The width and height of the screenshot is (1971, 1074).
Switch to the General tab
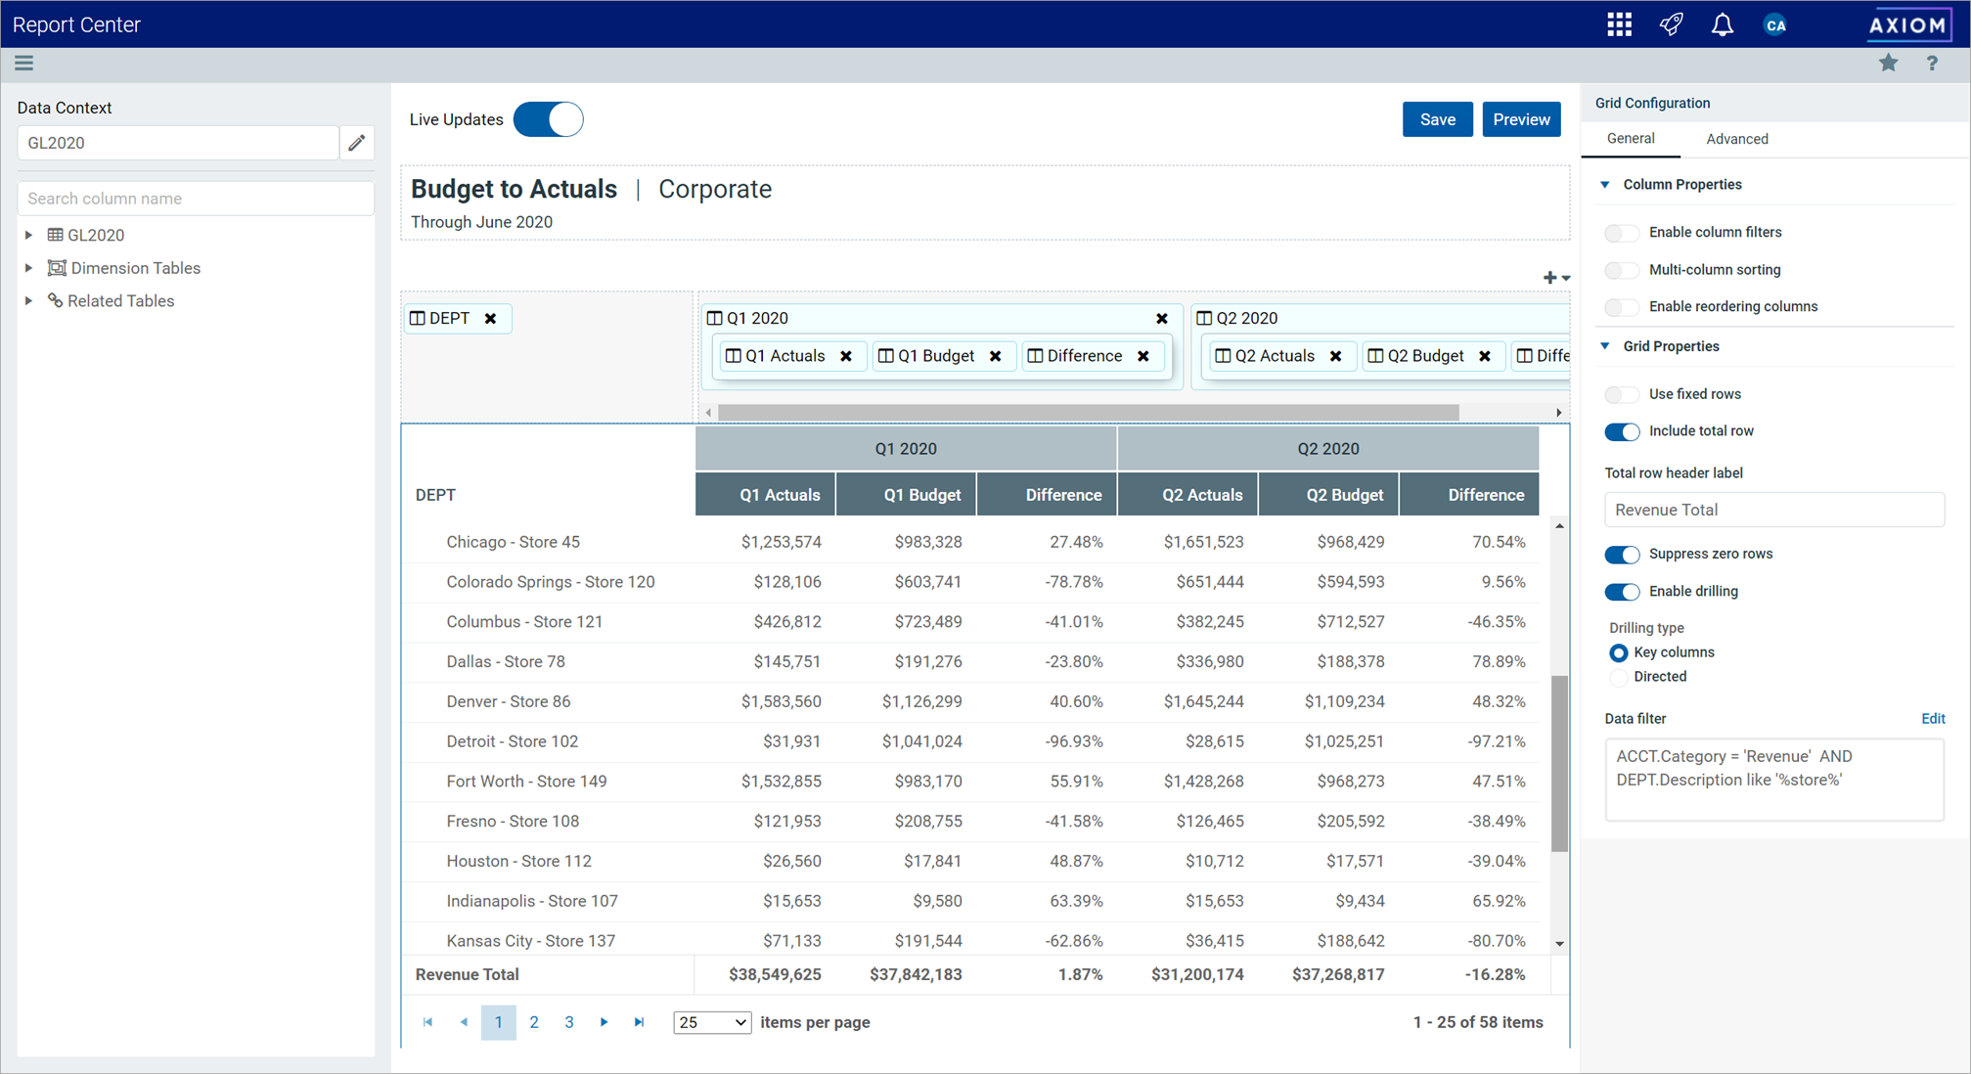coord(1631,139)
